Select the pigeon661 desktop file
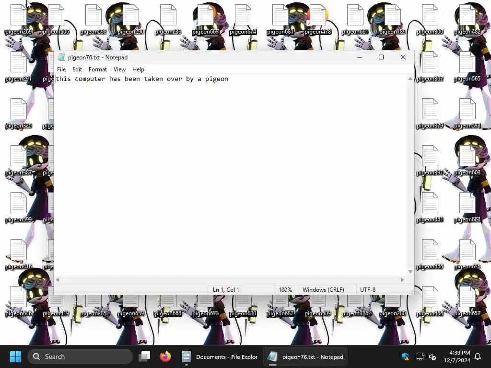Viewport: 491px width, 368px height. click(355, 19)
